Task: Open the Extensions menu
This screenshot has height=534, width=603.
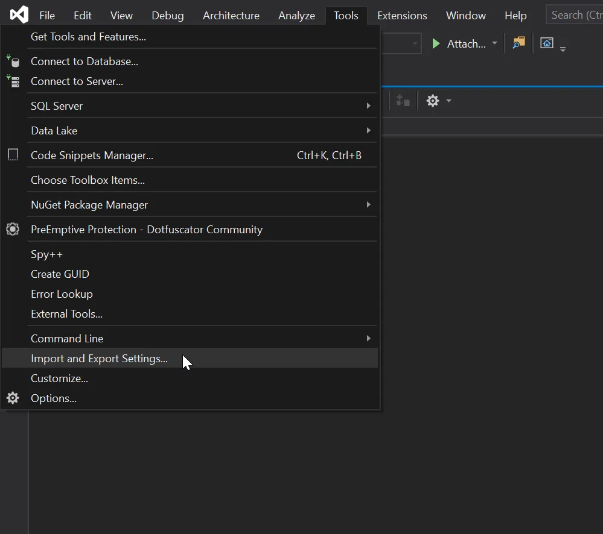Action: click(402, 16)
